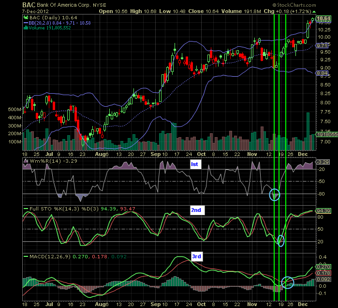Click the Wm%R panel line icon
This screenshot has height=308, width=338.
point(26,161)
